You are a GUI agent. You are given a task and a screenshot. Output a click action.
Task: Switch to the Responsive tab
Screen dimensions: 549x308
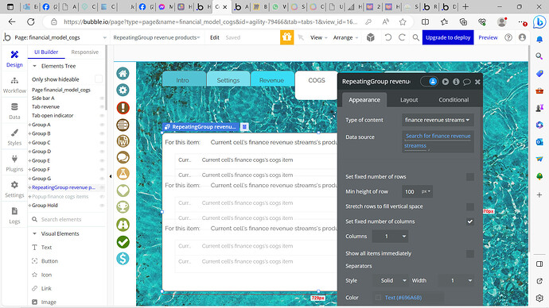84,52
